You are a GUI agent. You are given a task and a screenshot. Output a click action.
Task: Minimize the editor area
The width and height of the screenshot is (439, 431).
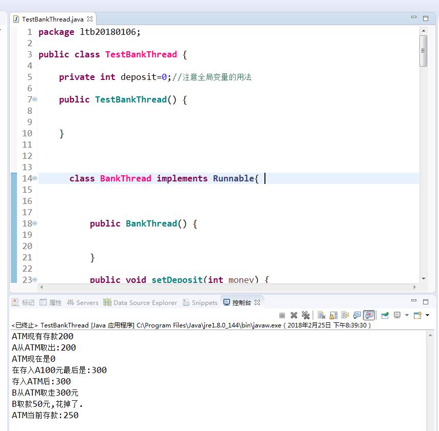(413, 17)
